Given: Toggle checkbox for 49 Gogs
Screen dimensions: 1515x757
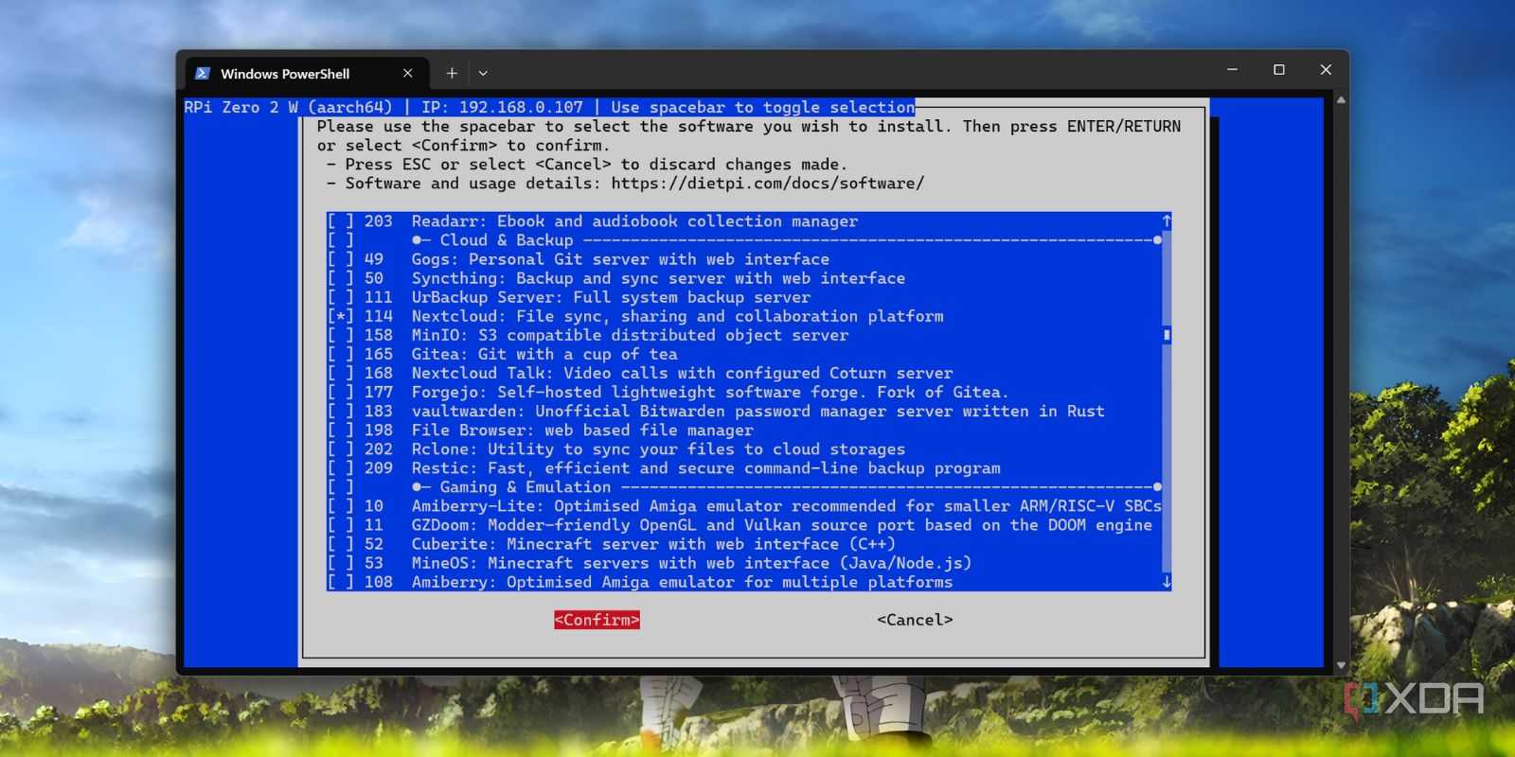Looking at the screenshot, I should 341,259.
